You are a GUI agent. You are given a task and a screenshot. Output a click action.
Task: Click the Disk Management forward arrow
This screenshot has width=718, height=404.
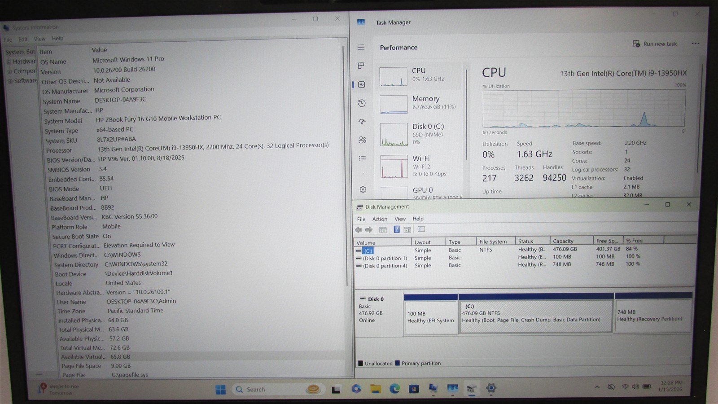(369, 230)
